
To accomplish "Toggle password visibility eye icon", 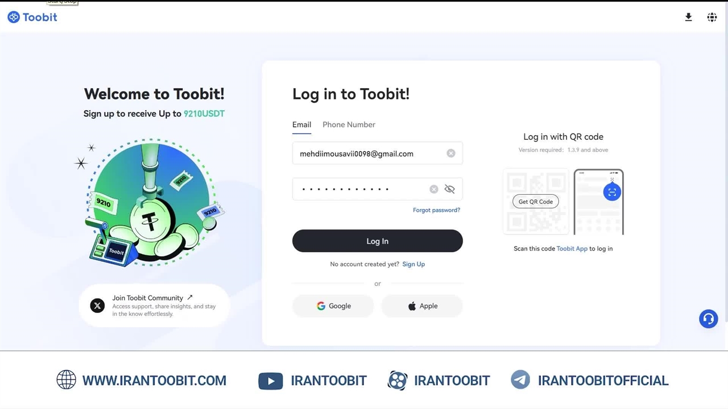I will point(450,189).
